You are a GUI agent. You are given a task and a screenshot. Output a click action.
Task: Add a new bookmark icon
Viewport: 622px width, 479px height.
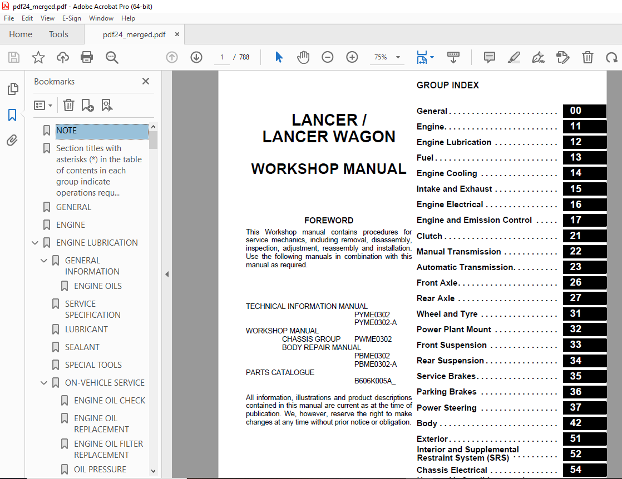(x=87, y=106)
